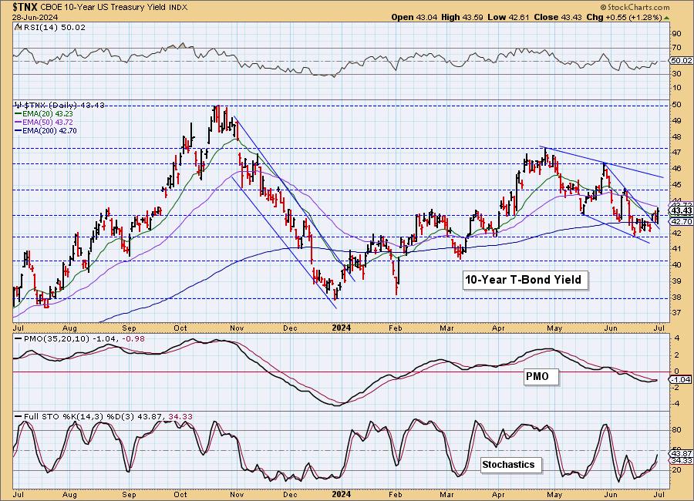Click the 90 level on RSI axis
Screen dimensions: 694x501
[x=677, y=34]
